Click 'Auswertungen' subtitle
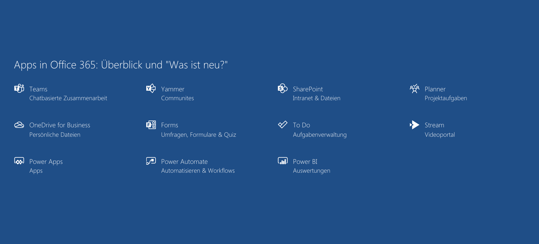Viewport: 539px width, 244px height. 312,171
